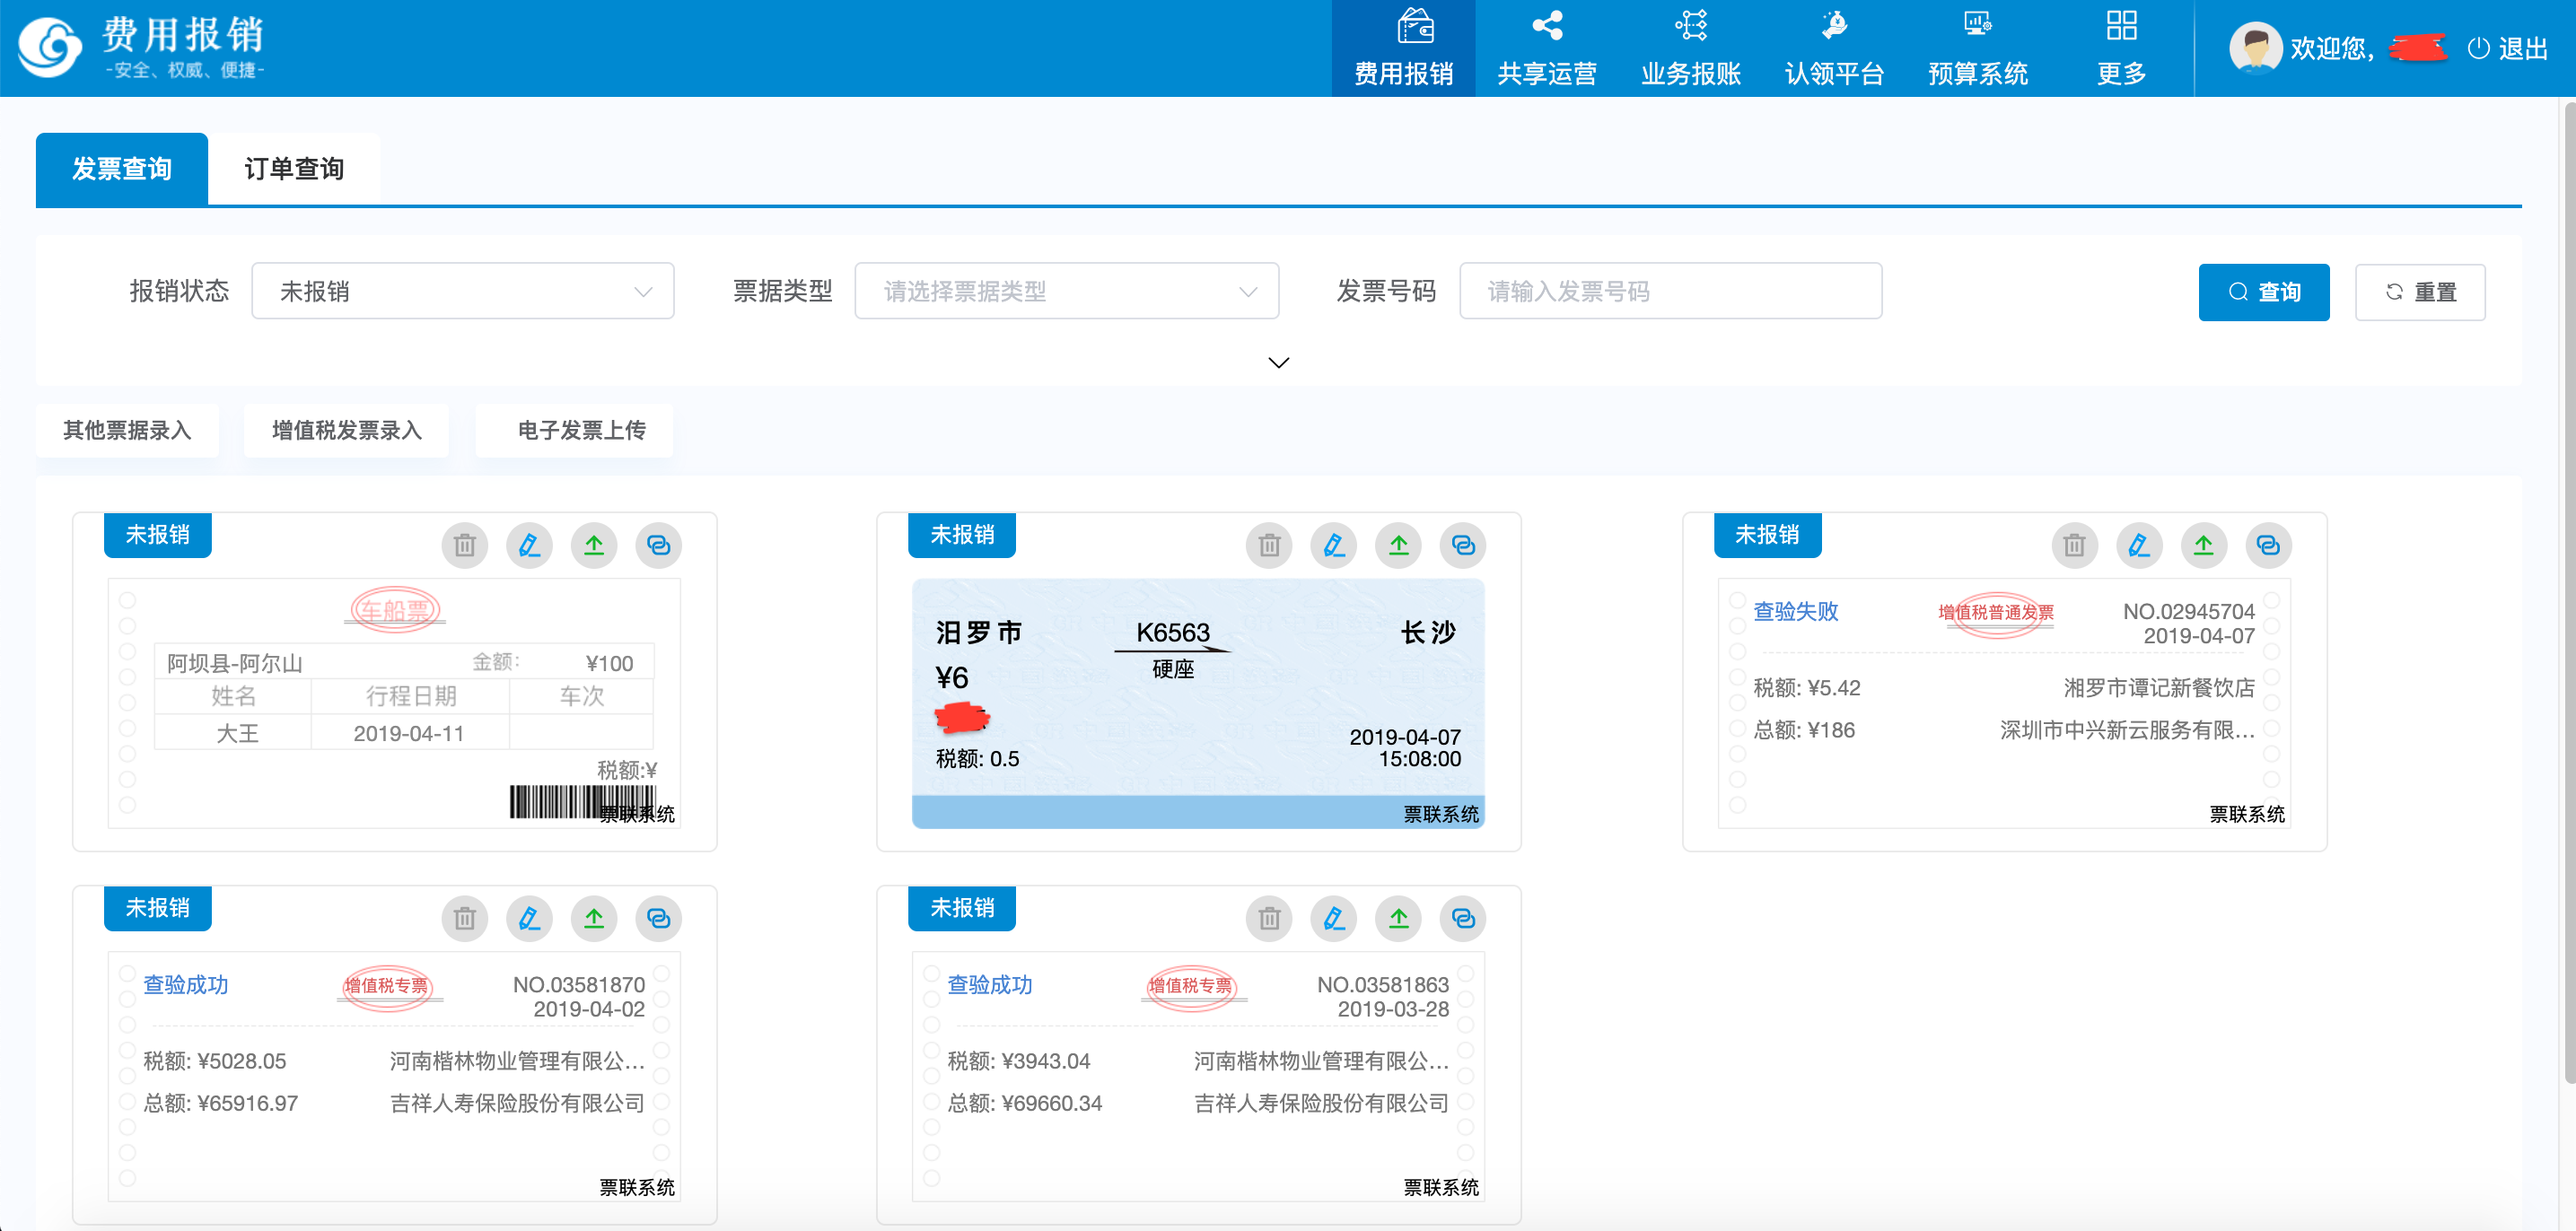The height and width of the screenshot is (1231, 2576).
Task: Edit the 查验失败 invoice card
Action: pos(2139,545)
